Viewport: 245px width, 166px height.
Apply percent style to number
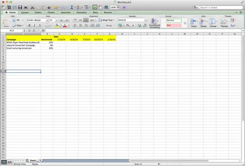pyautogui.click(x=128, y=25)
